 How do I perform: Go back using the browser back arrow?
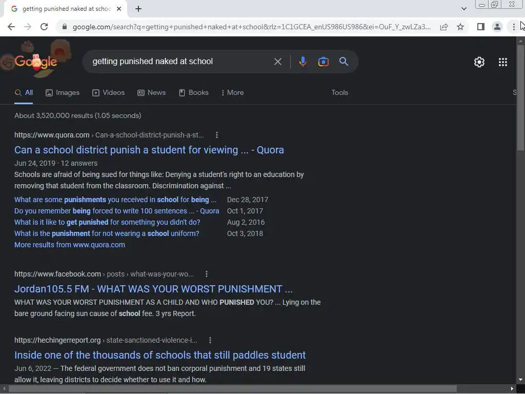(x=11, y=27)
